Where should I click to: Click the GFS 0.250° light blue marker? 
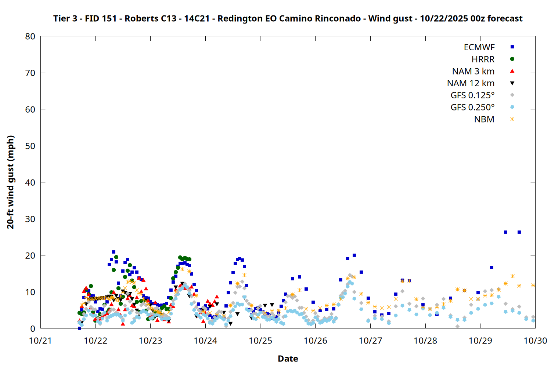click(x=512, y=107)
